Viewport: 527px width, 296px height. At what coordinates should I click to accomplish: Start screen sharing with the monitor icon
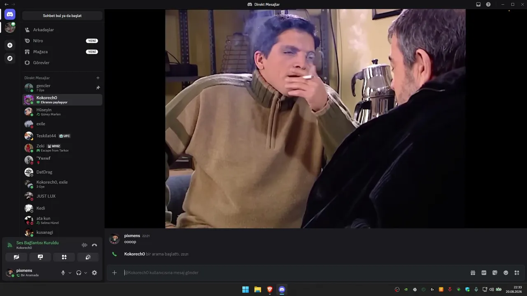(x=40, y=257)
